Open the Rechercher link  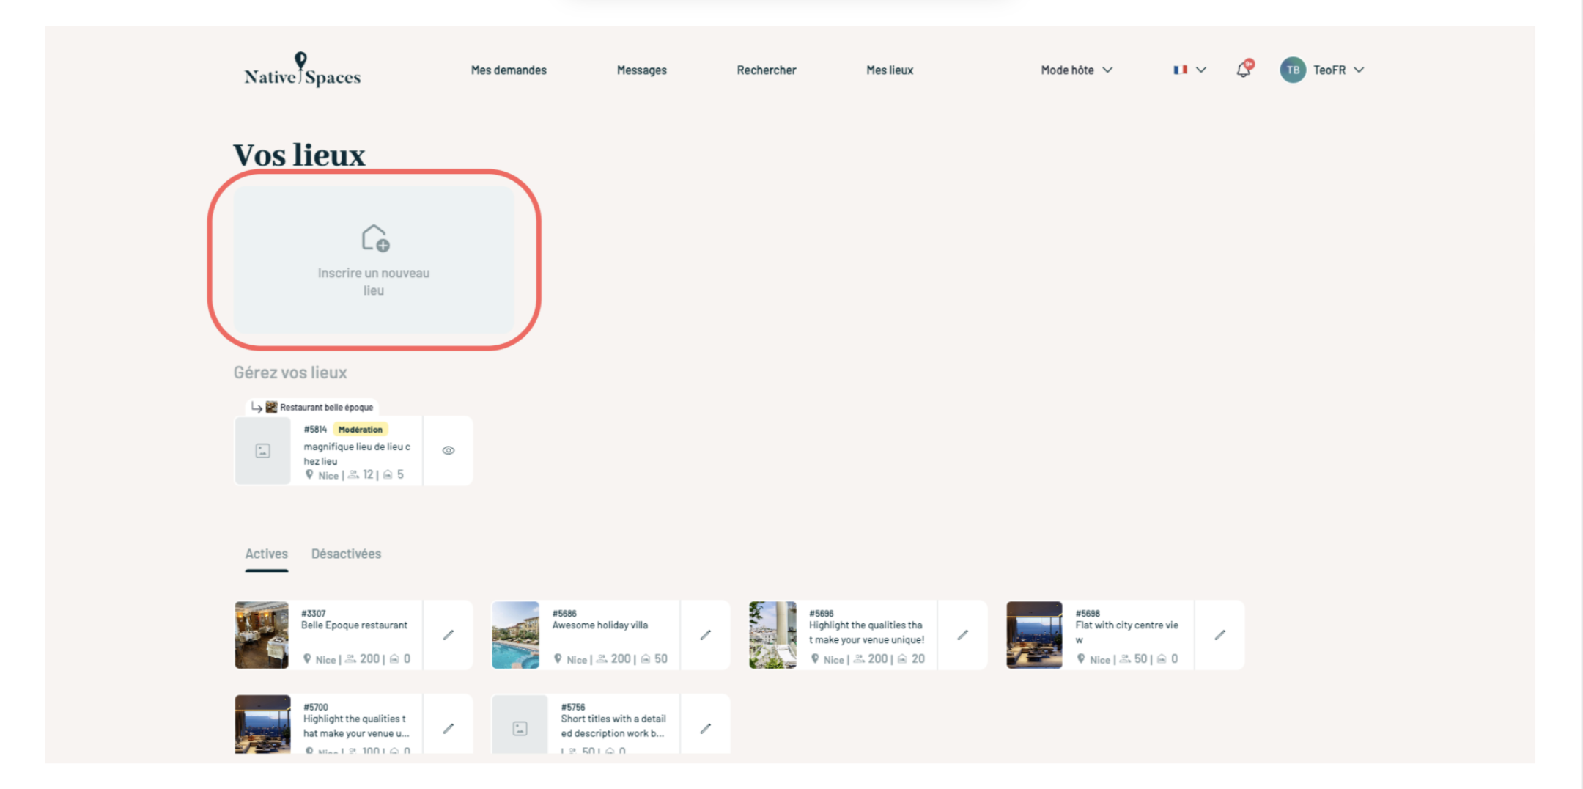766,70
